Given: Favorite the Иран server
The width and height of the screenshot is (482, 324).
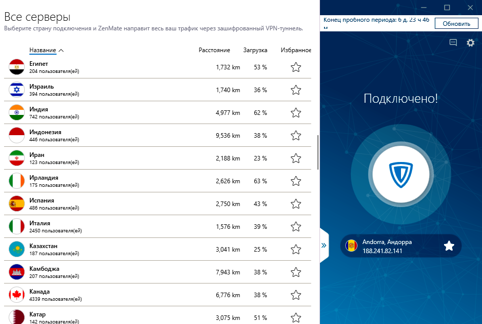Looking at the screenshot, I should click(x=296, y=158).
